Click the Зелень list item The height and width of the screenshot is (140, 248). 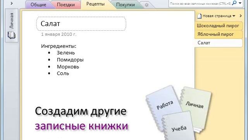(66, 53)
